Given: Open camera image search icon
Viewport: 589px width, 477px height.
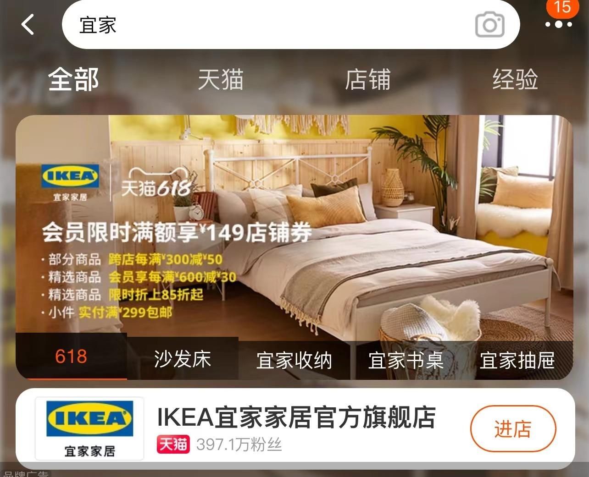Looking at the screenshot, I should (489, 25).
